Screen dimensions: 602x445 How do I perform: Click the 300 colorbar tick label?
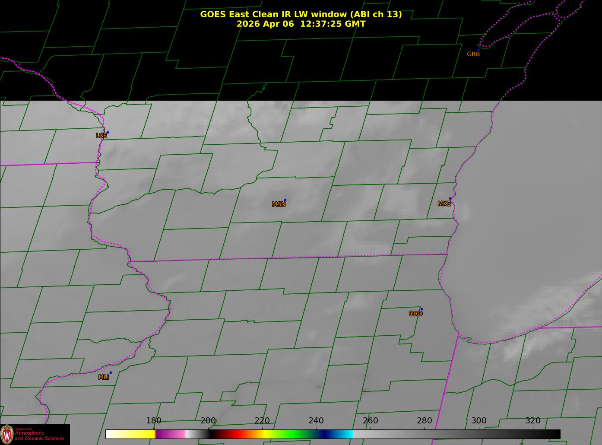point(478,421)
